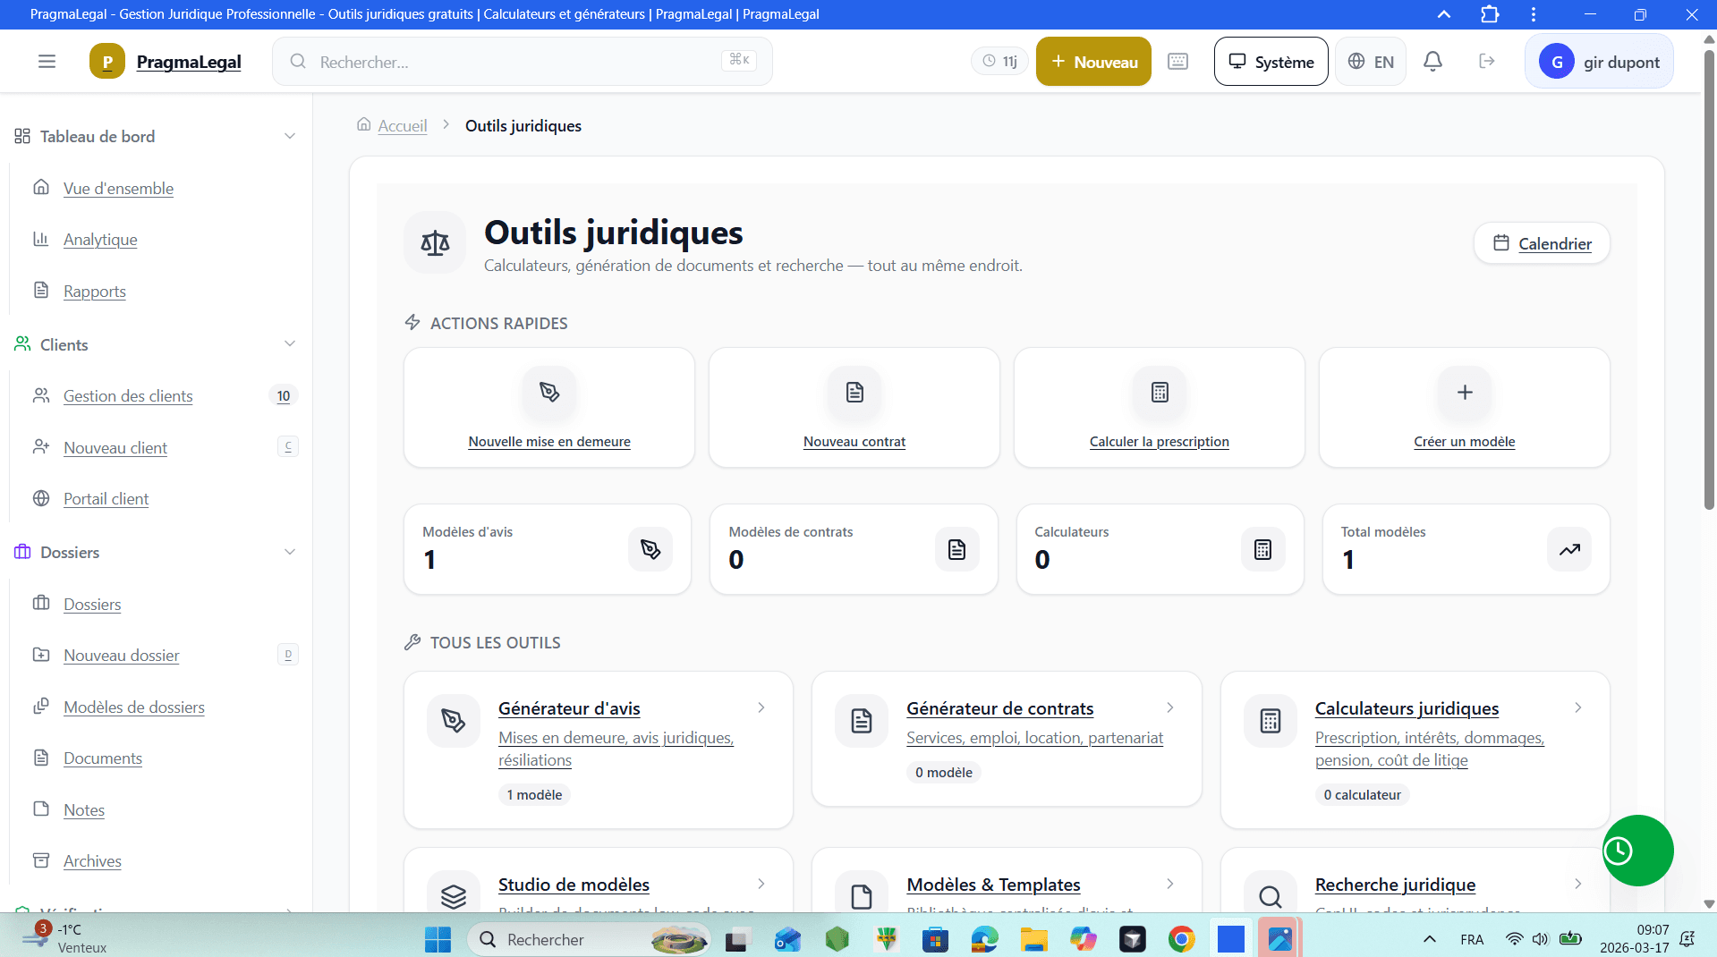This screenshot has height=957, width=1717.
Task: Click the Générateur de contrats document icon
Action: (862, 721)
